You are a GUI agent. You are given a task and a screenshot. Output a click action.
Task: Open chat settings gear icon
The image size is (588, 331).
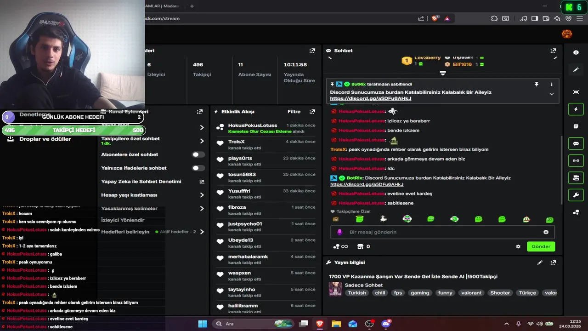point(518,246)
